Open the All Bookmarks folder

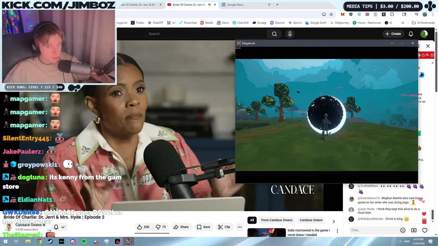pos(423,23)
